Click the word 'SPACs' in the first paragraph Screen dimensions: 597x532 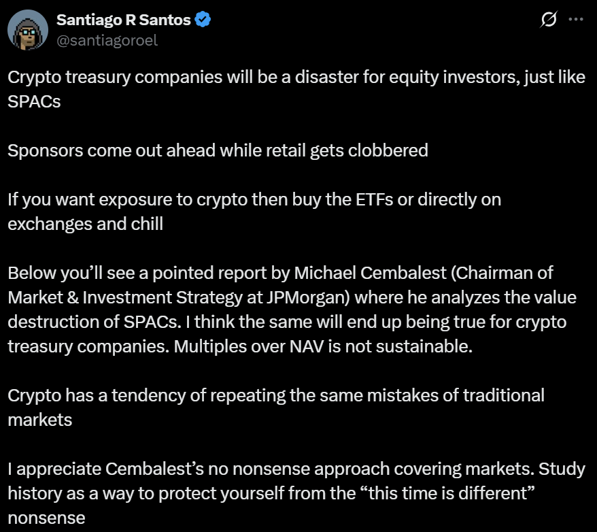click(x=34, y=101)
